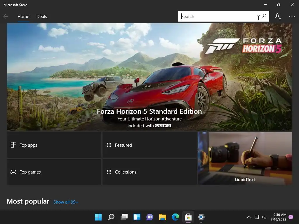
Task: Click the muted volume tray icon
Action: tap(264, 217)
